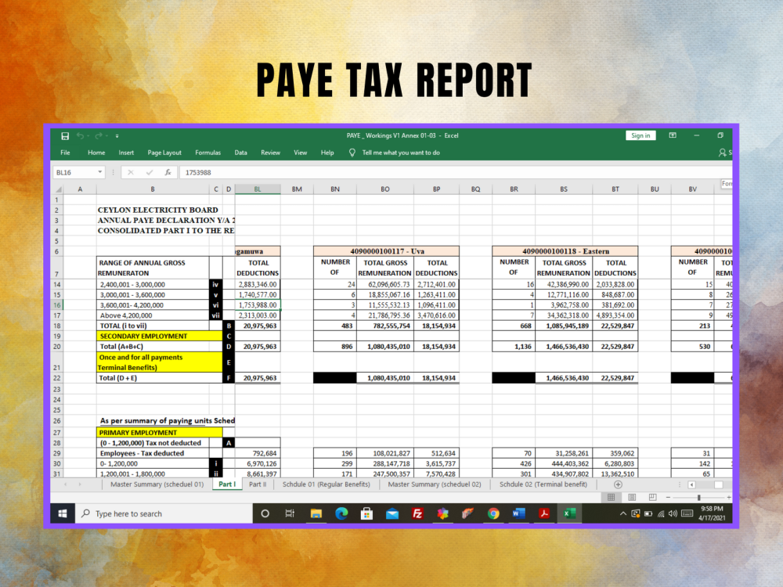
Task: Open File Explorer from taskbar
Action: click(316, 513)
